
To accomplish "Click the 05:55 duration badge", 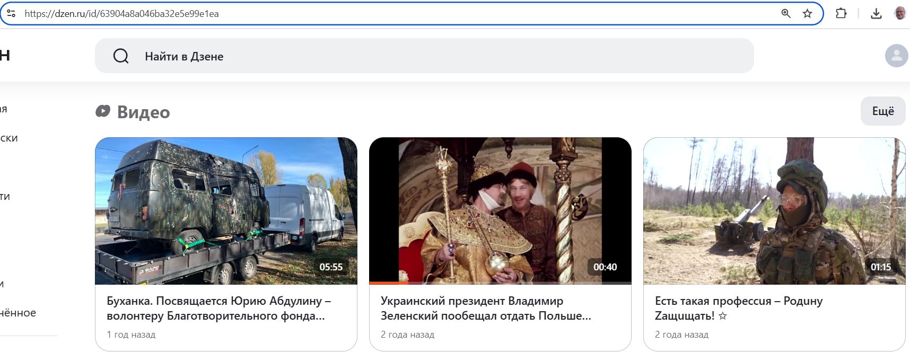I will coord(331,267).
